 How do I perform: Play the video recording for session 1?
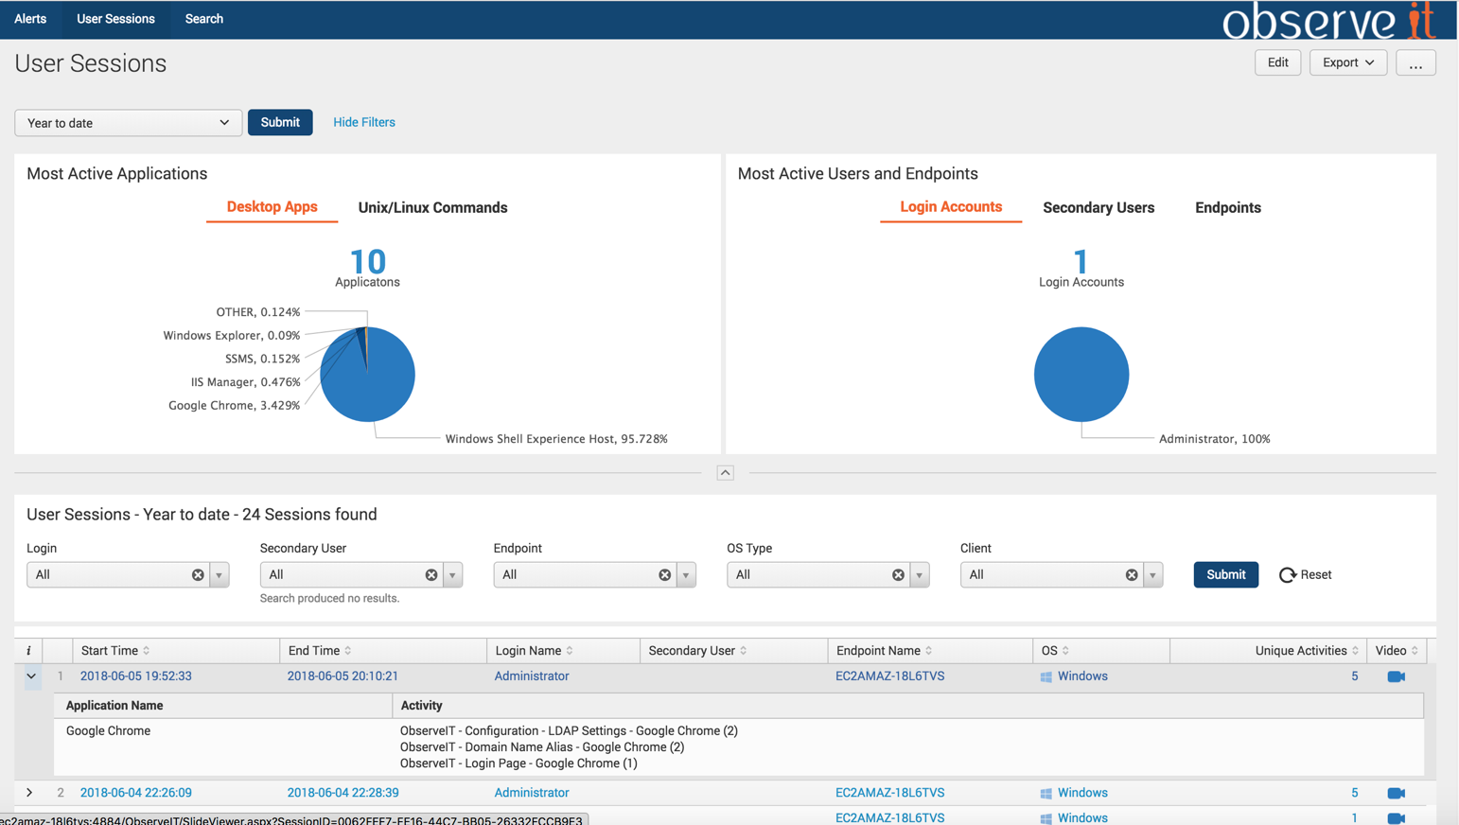pyautogui.click(x=1395, y=676)
